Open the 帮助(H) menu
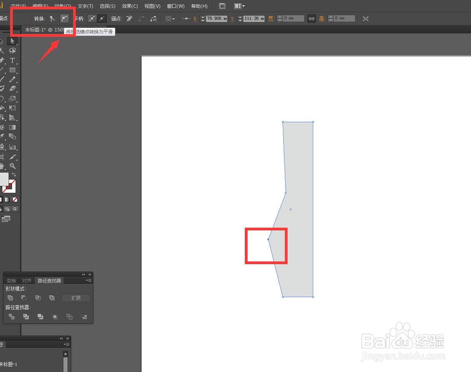 pos(199,6)
